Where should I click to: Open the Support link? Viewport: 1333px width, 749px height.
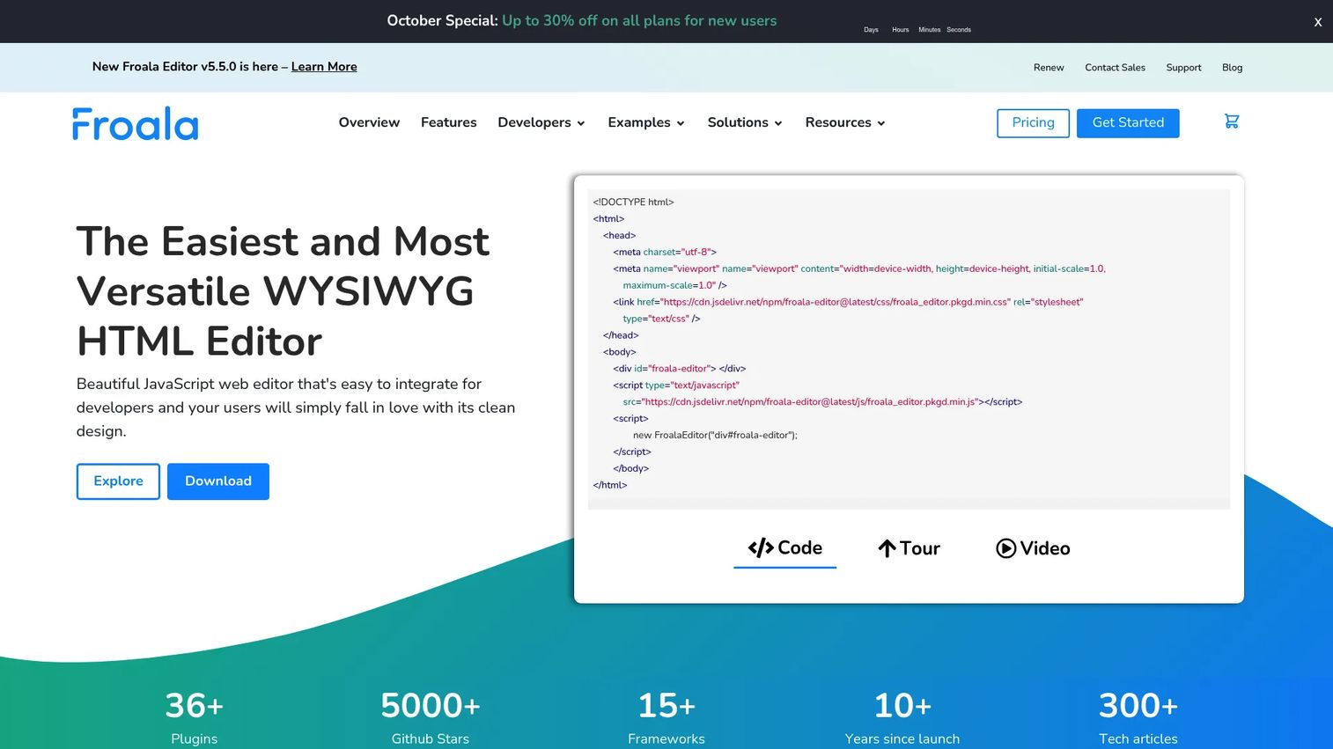(1183, 68)
